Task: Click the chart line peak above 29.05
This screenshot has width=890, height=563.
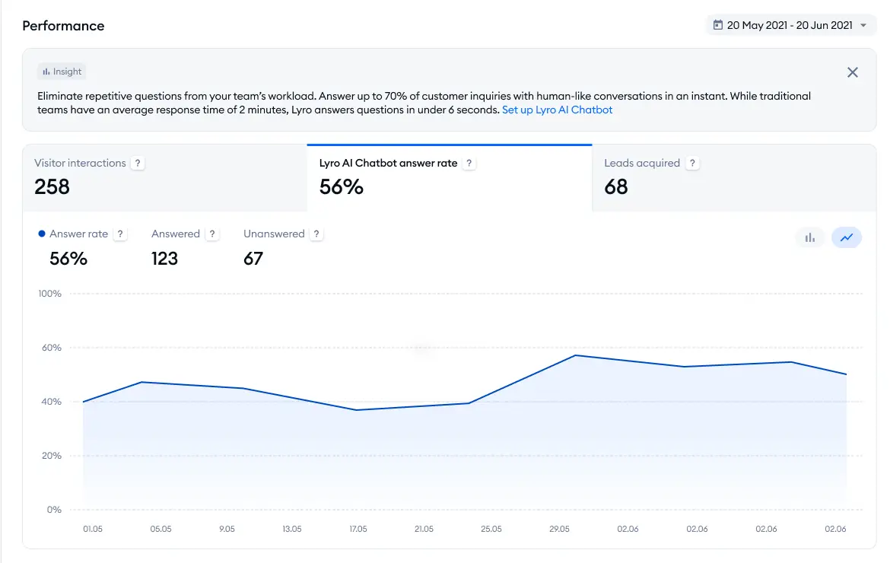Action: (575, 355)
